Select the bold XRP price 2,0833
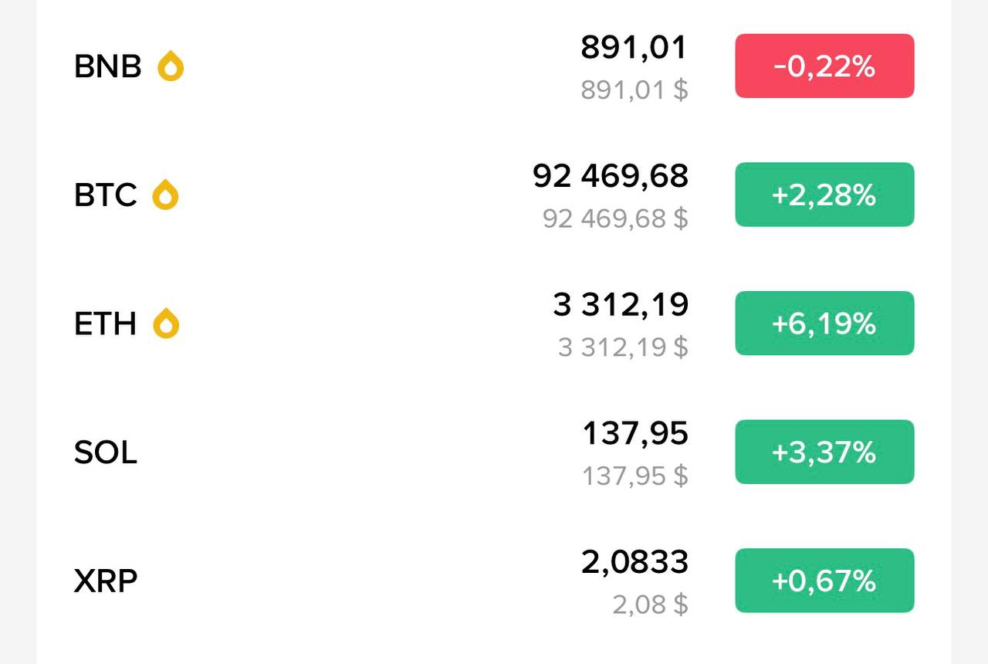The image size is (988, 664). click(634, 562)
